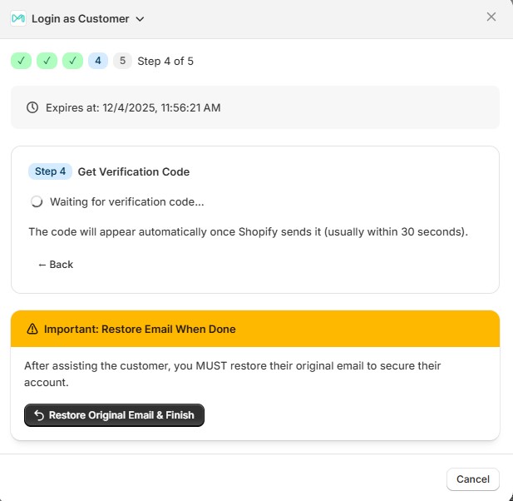Click the first completed step checkmark

coord(22,61)
